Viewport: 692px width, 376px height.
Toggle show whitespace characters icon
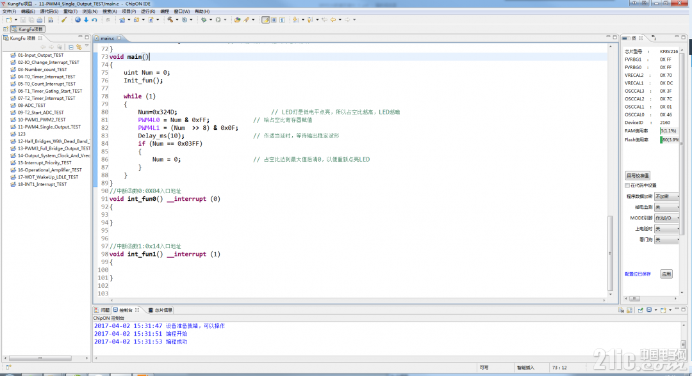[282, 20]
